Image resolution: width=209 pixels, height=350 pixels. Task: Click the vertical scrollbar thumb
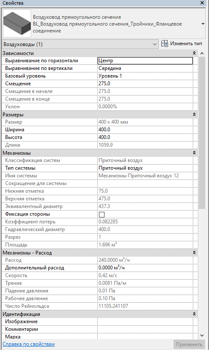point(202,133)
